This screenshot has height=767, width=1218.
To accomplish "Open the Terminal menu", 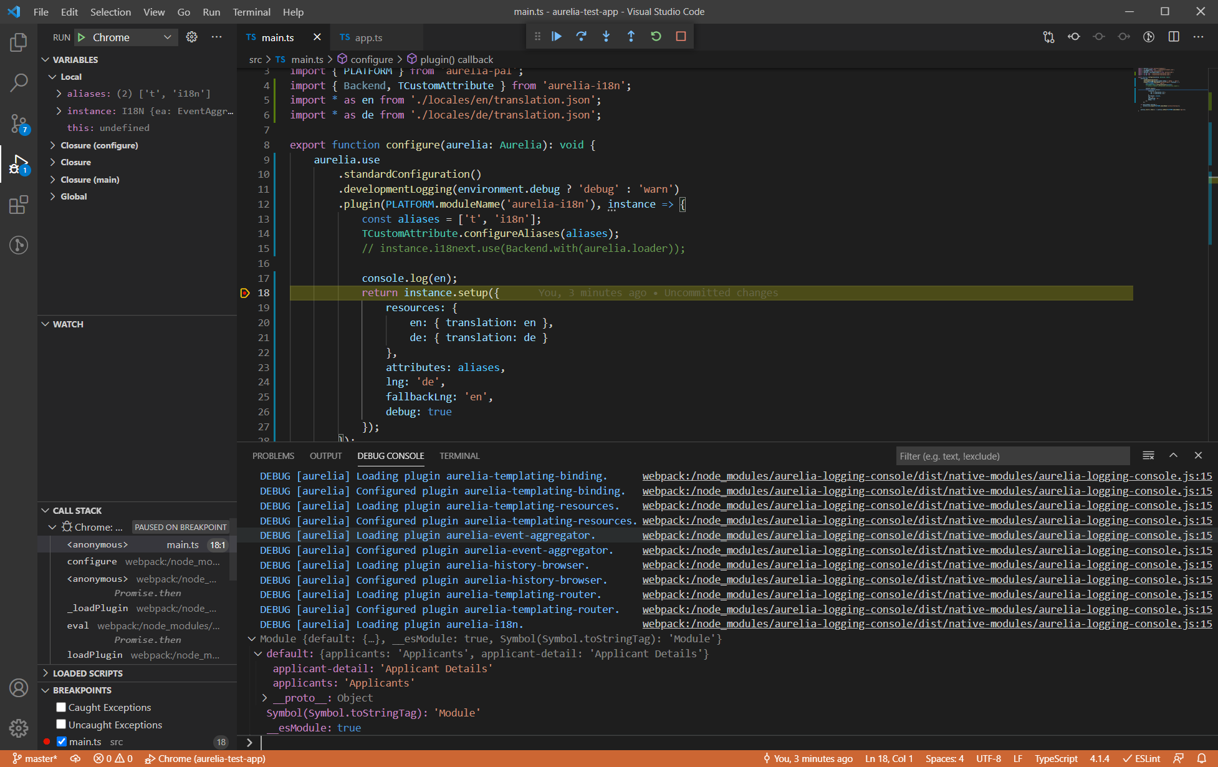I will coord(251,12).
